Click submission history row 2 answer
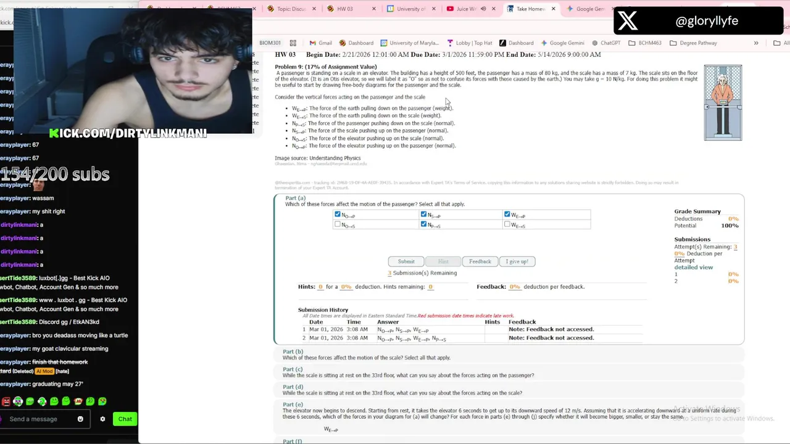 tap(412, 338)
